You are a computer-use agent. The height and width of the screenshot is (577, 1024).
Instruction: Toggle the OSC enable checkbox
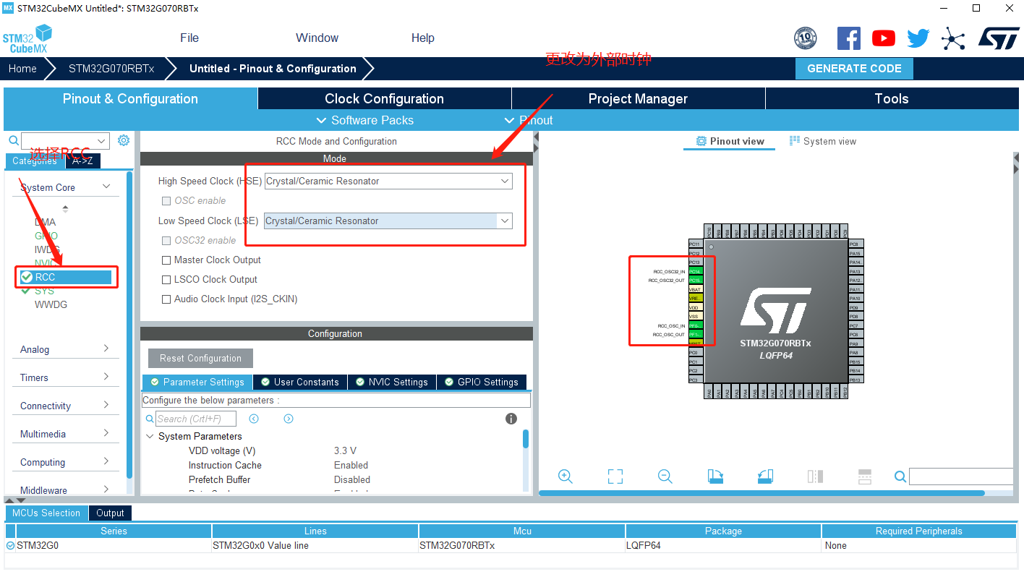click(x=166, y=200)
